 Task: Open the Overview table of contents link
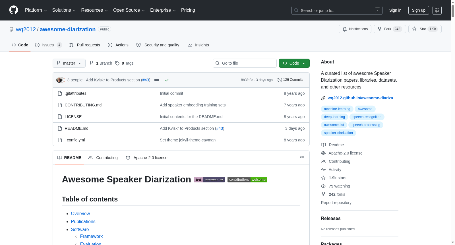click(80, 214)
